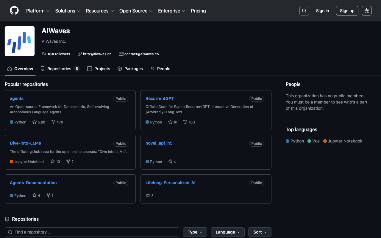The height and width of the screenshot is (238, 381).
Task: Expand the Open Source menu
Action: tap(136, 11)
